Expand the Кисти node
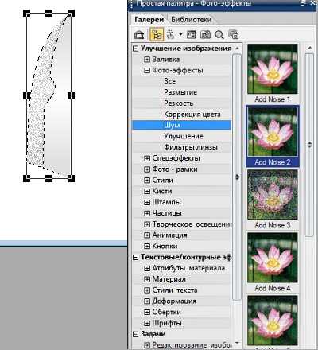318x350 pixels. [x=147, y=191]
